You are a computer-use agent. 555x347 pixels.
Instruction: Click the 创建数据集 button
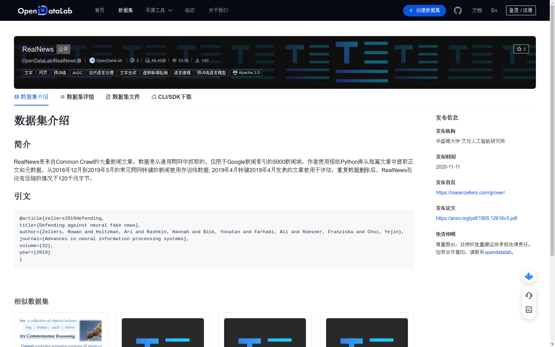click(424, 10)
